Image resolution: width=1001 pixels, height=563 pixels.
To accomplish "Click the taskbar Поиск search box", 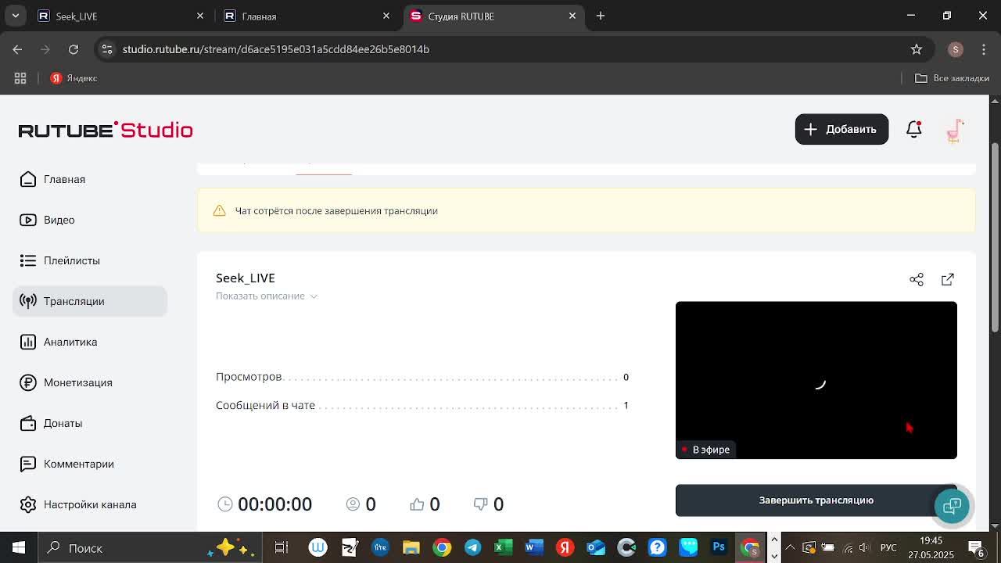I will pos(149,548).
